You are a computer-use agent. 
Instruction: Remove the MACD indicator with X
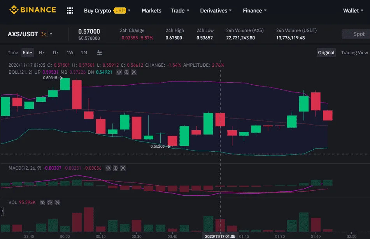[x=123, y=168]
